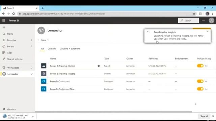This screenshot has height=121, width=216.
Task: Expand the Recent flyout chevron
Action: [x=31, y=46]
